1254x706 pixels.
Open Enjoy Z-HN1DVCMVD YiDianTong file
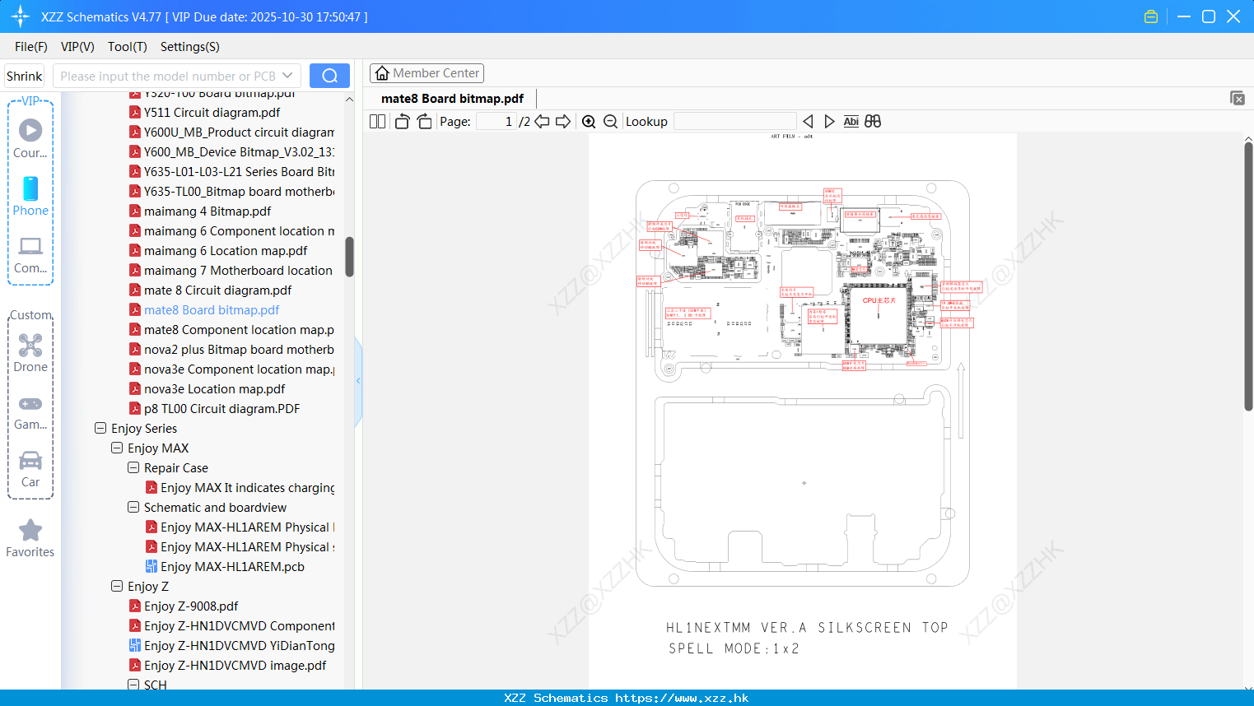click(239, 645)
